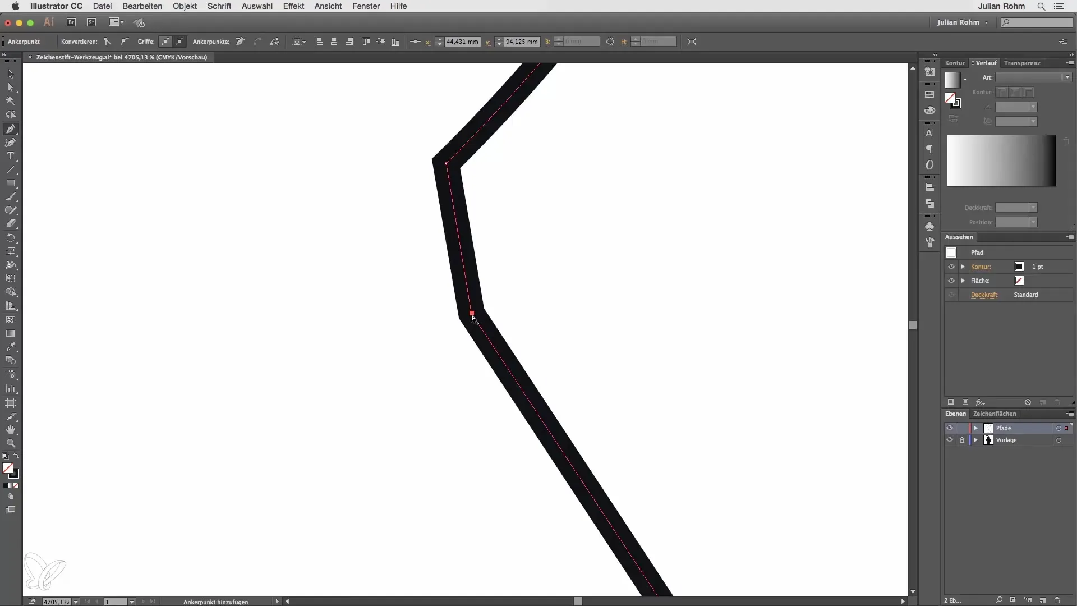Viewport: 1077px width, 606px height.
Task: Click the Kontur stroke color swatch
Action: pos(1019,267)
